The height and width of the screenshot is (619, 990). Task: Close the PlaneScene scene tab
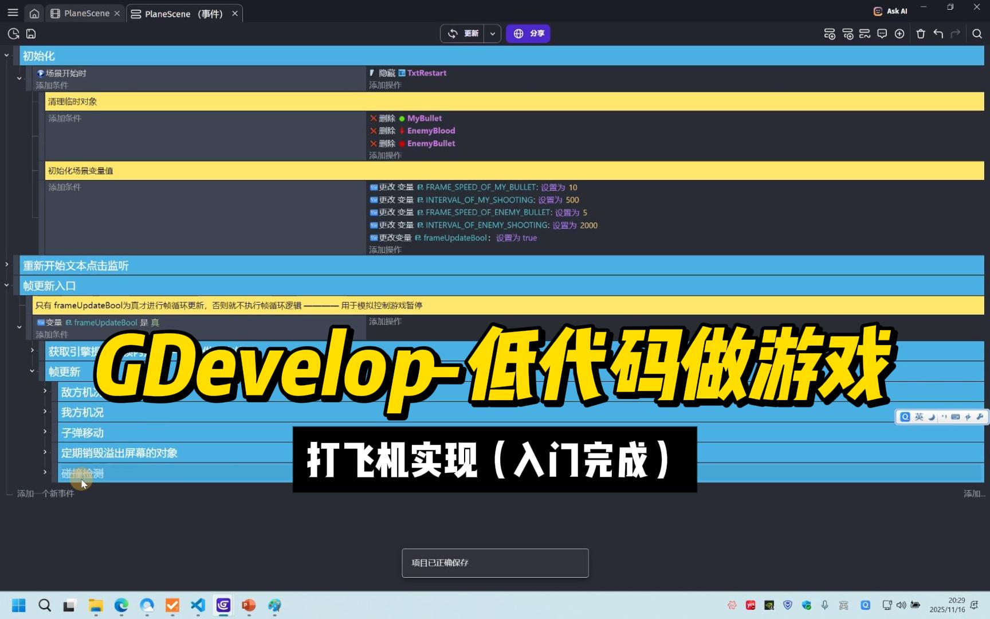click(x=117, y=13)
